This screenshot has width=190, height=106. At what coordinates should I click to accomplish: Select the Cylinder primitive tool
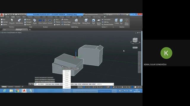[x=4, y=22]
